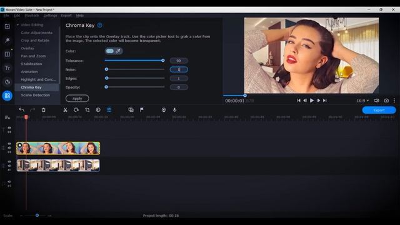Click the Undo arrow in timeline toolbar
The height and width of the screenshot is (225, 400).
coord(22,110)
